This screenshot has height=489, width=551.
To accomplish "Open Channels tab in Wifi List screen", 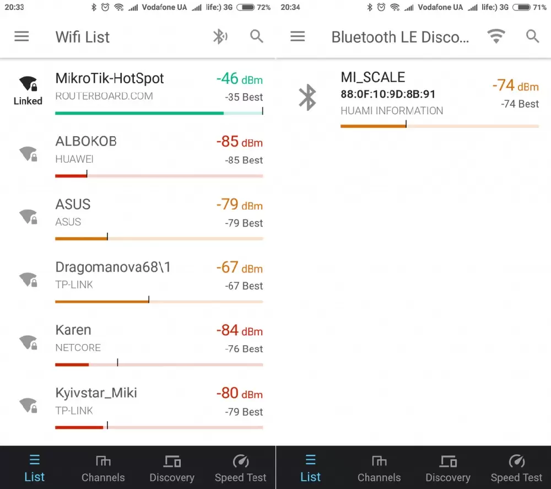I will coord(103,467).
